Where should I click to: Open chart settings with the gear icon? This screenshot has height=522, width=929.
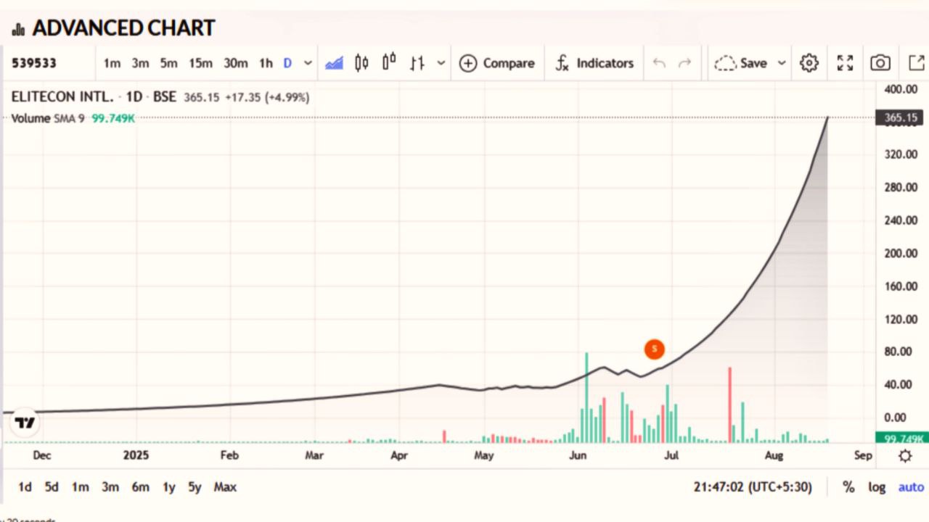[x=809, y=63]
